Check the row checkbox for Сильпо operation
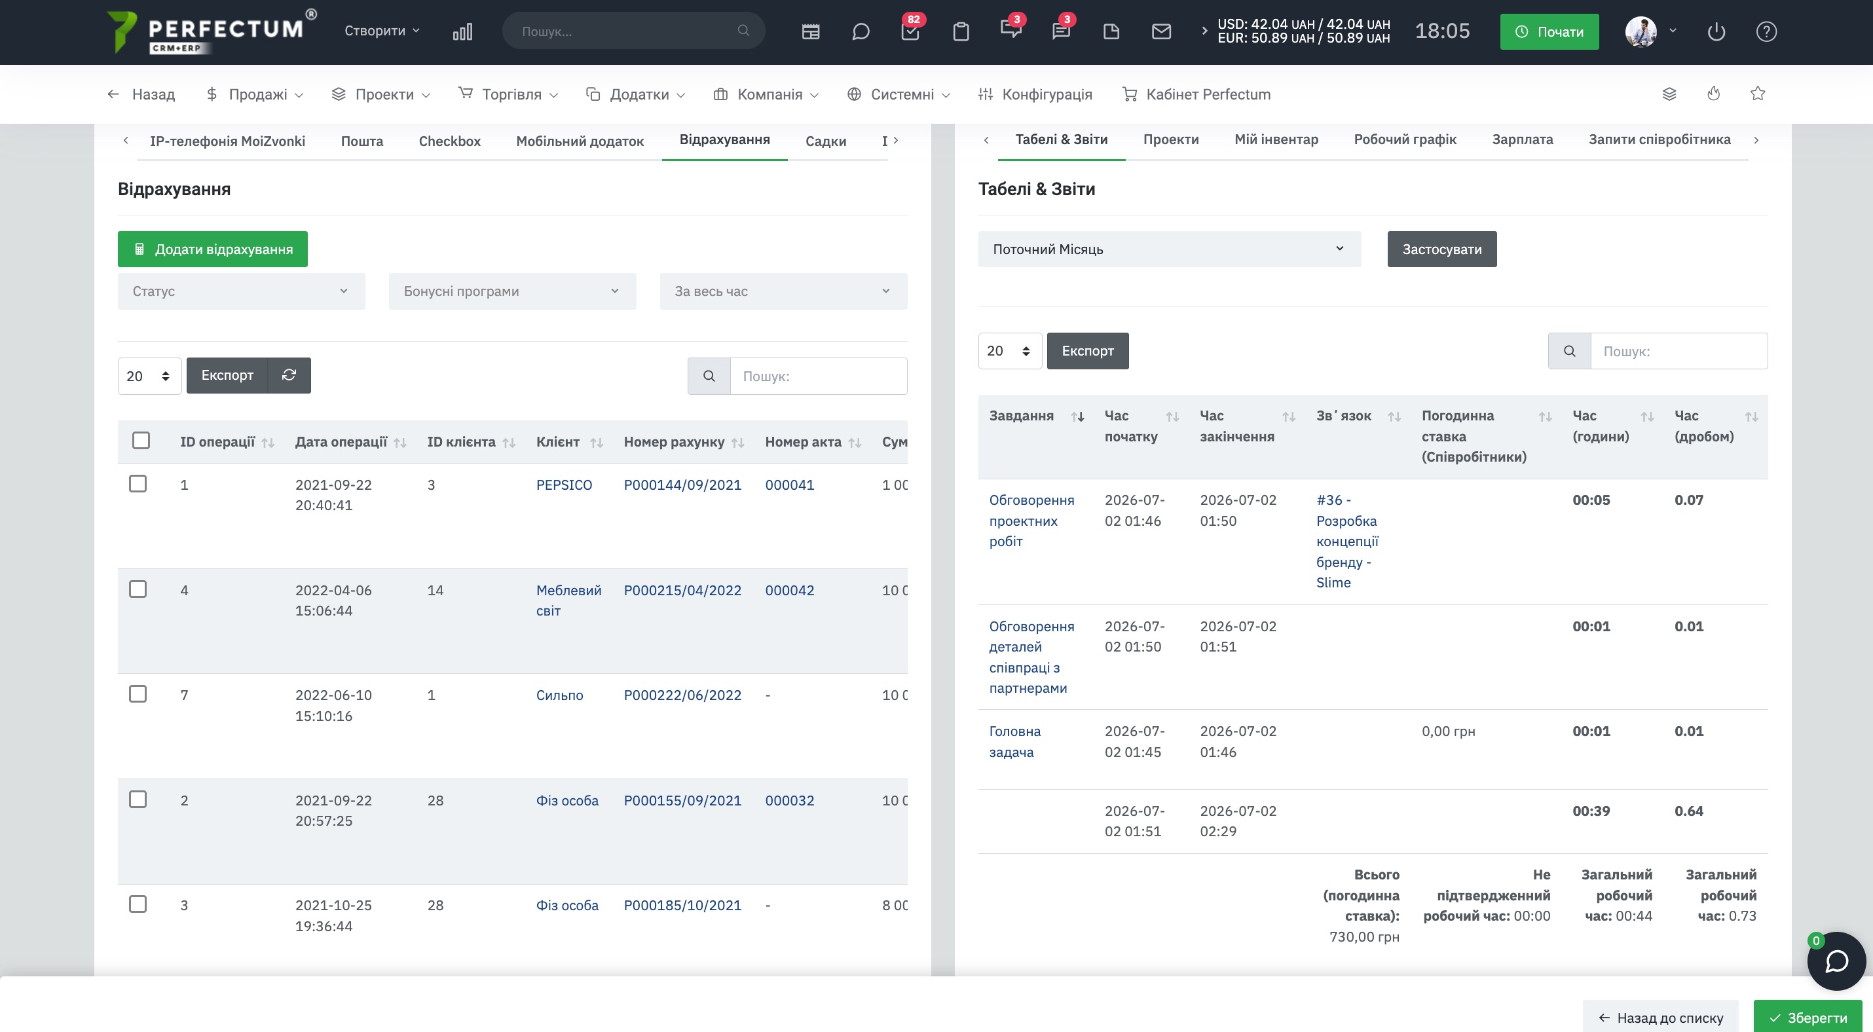1873x1032 pixels. pos(138,693)
